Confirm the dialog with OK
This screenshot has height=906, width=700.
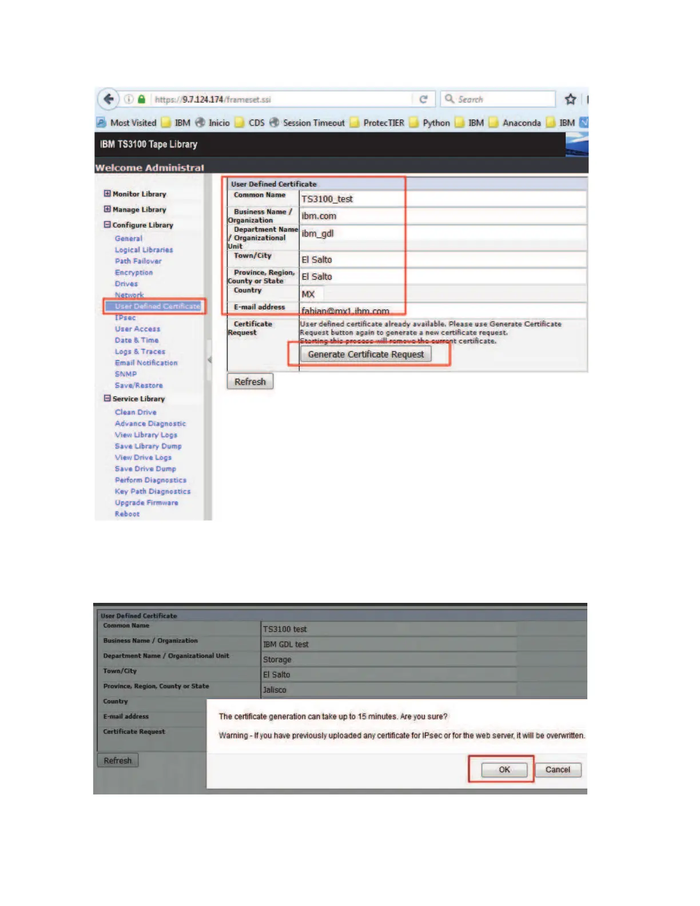(x=504, y=769)
